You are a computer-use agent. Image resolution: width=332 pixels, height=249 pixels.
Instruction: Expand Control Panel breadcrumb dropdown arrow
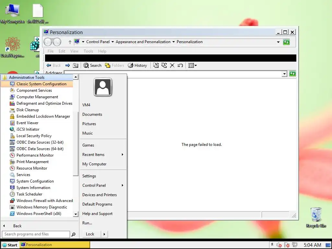[x=113, y=42]
